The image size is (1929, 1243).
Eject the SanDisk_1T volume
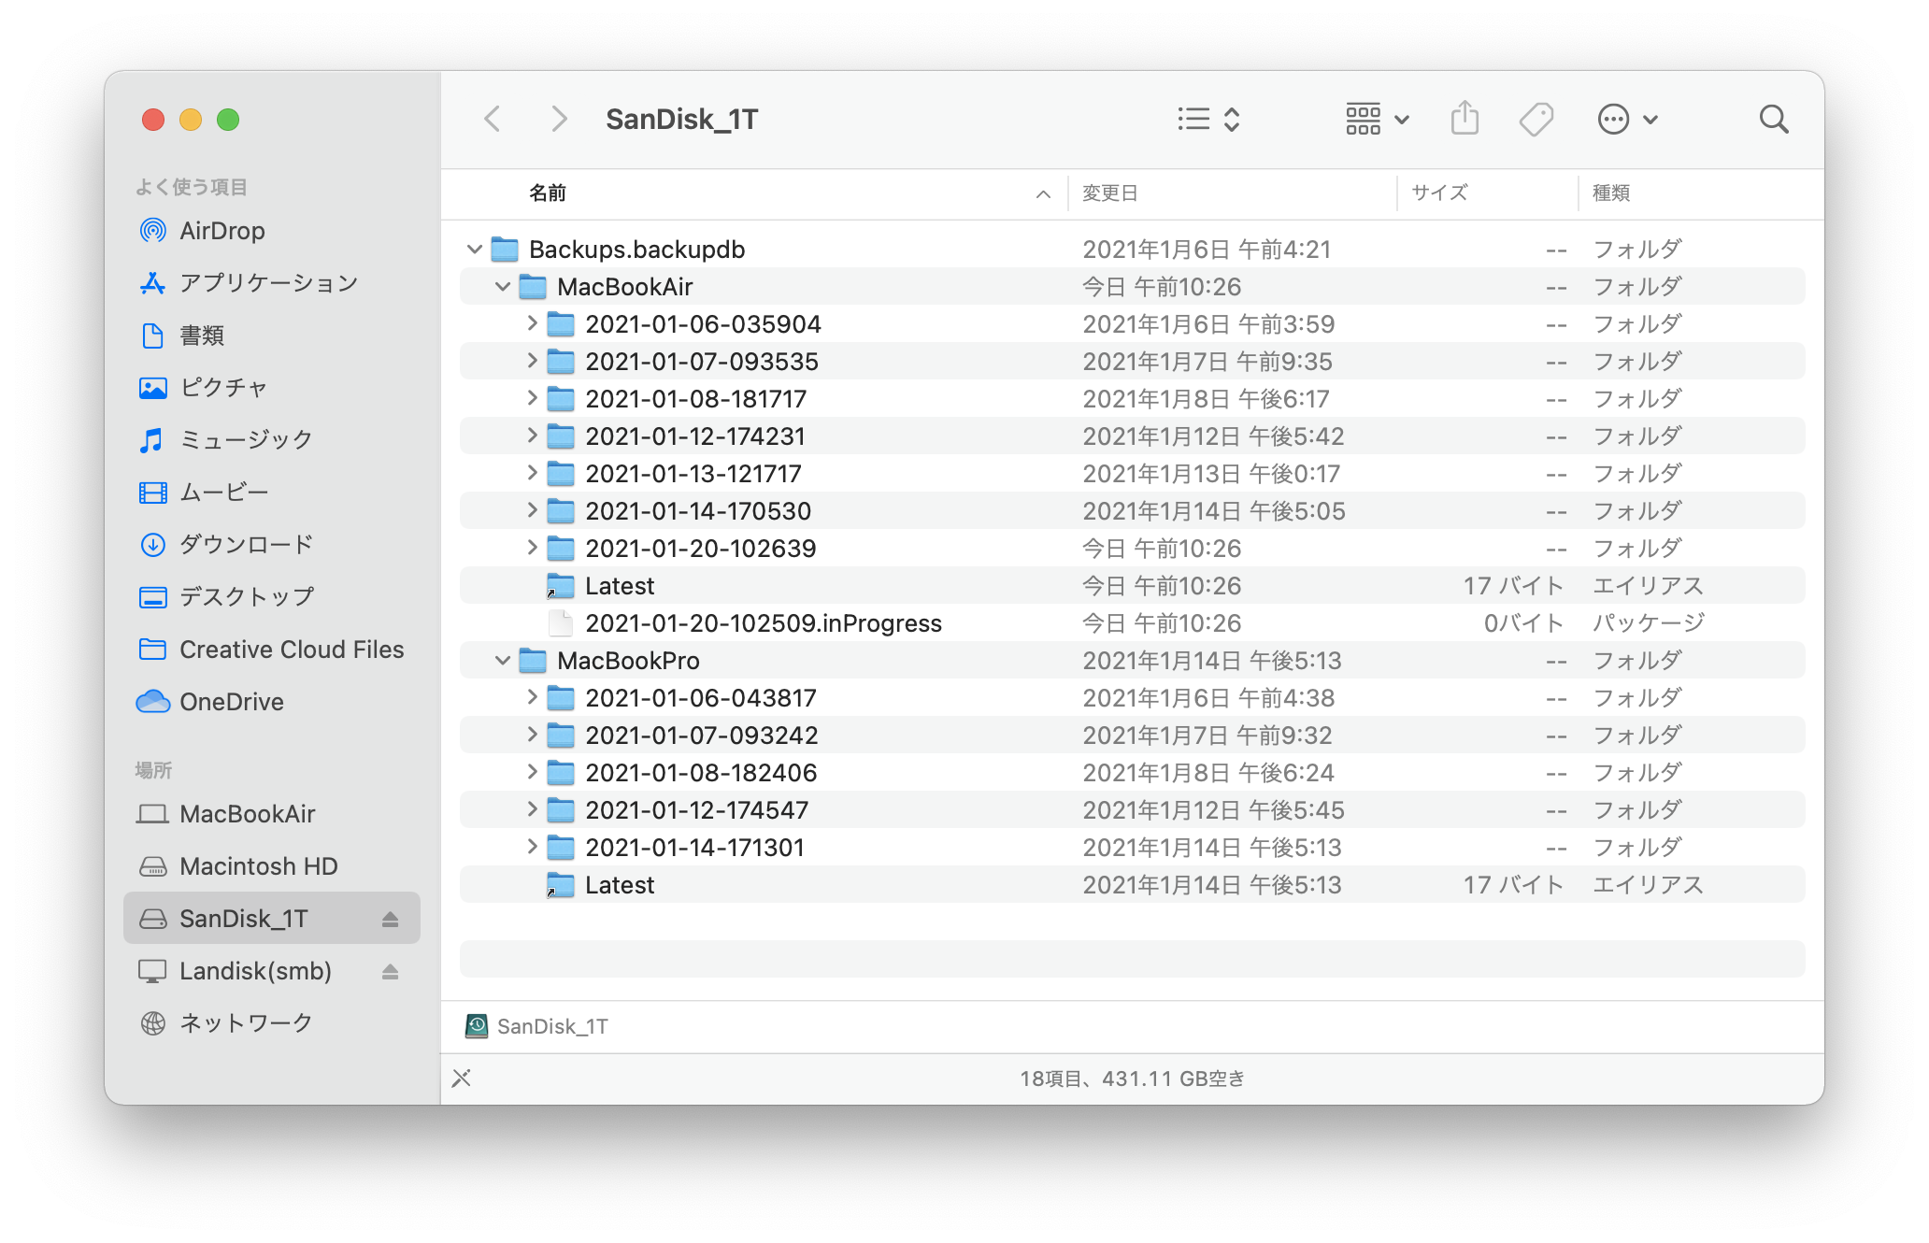point(391,920)
